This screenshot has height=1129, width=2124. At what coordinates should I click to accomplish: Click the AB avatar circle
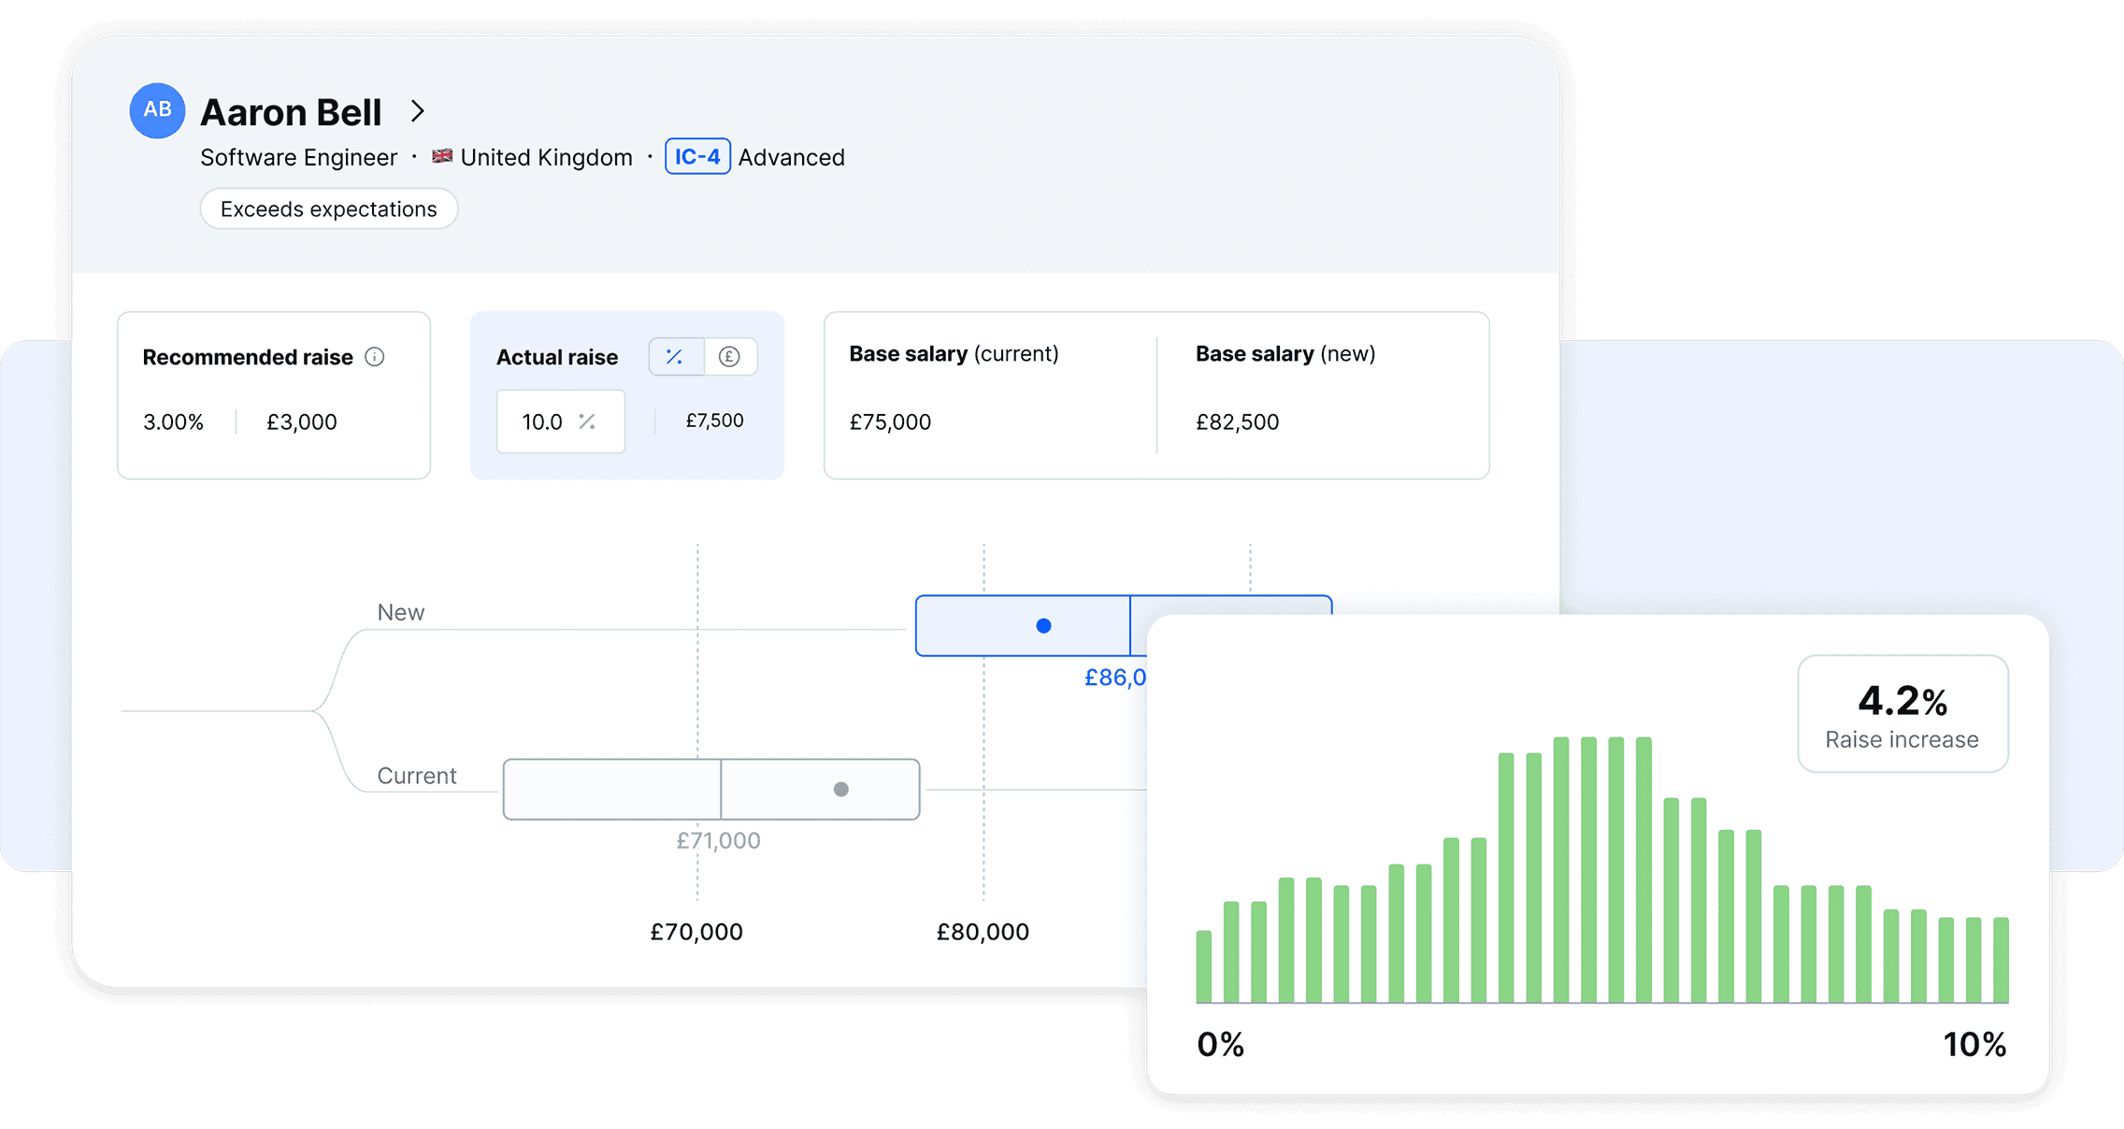click(x=157, y=110)
